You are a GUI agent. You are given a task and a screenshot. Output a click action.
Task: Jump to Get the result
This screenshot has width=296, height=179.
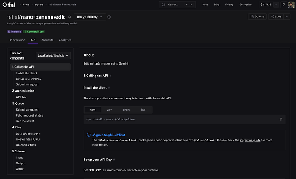[x=25, y=121]
